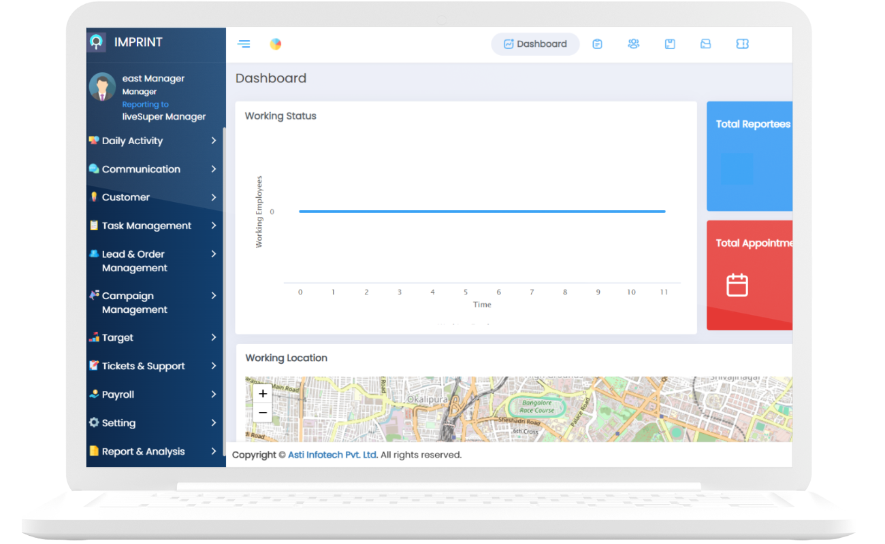This screenshot has width=885, height=544.
Task: Click the Lead & Order Management icon
Action: pos(94,254)
